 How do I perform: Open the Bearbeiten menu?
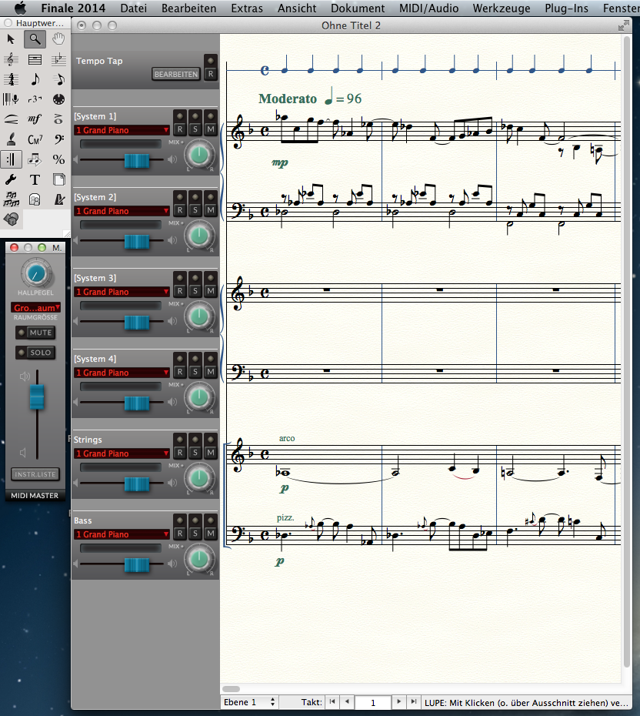pos(189,8)
